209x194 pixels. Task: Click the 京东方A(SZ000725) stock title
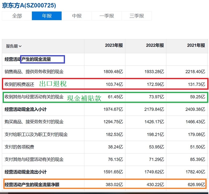29,5
